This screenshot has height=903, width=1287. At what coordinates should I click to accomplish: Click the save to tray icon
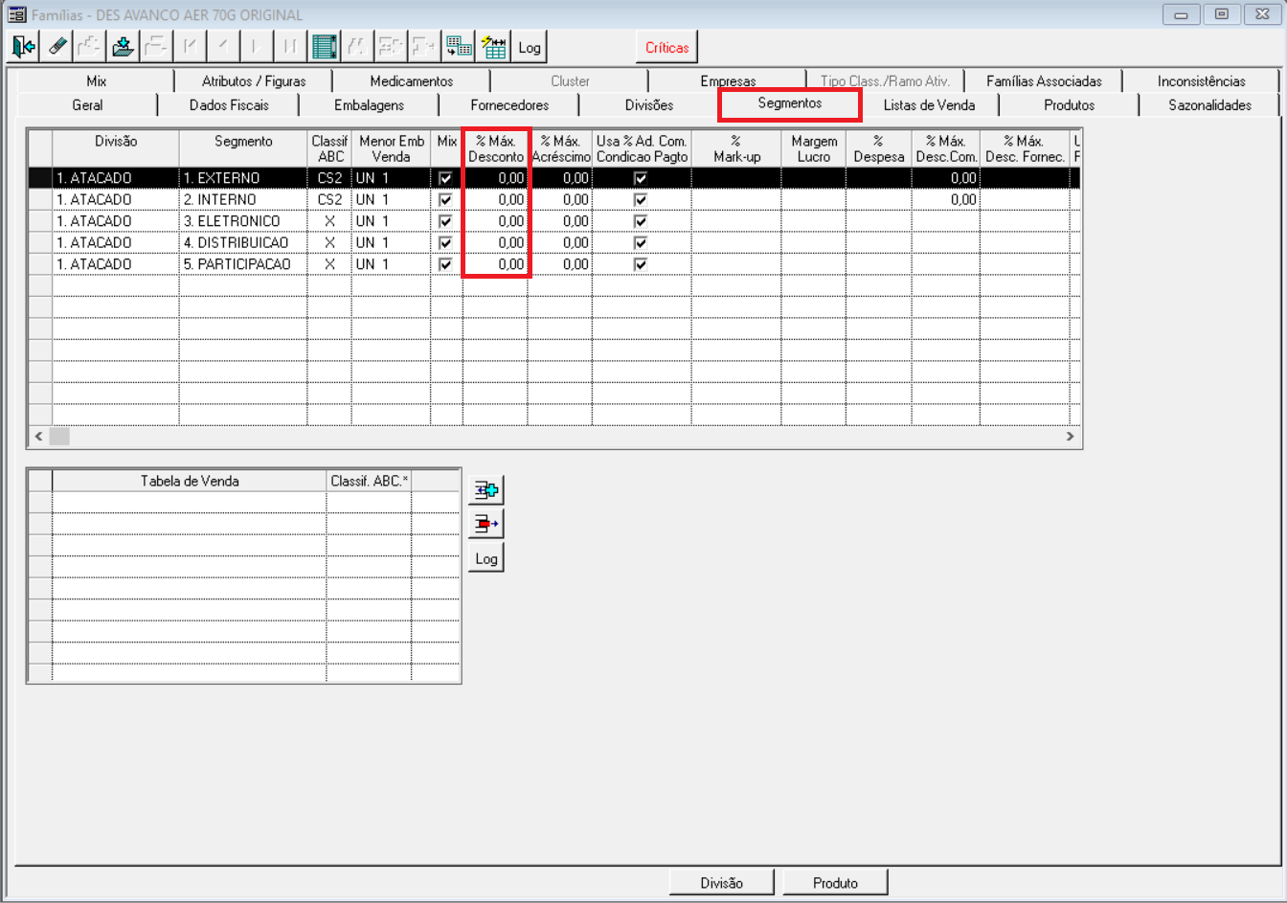(x=122, y=46)
